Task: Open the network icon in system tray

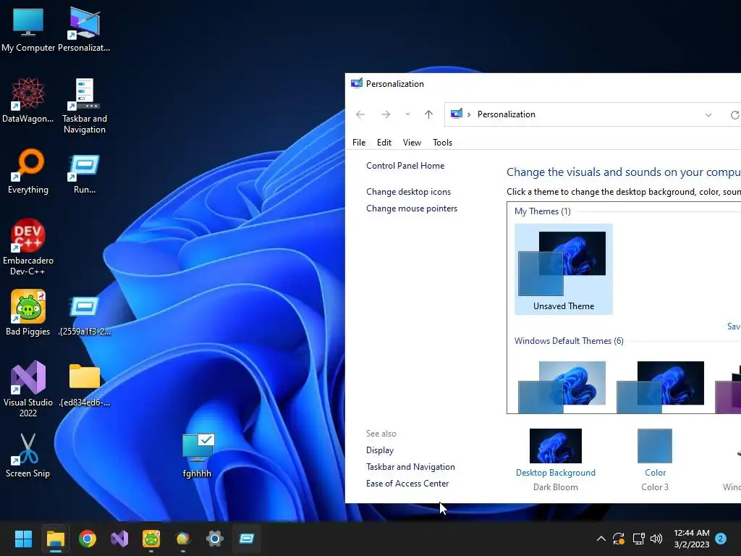Action: pos(638,539)
